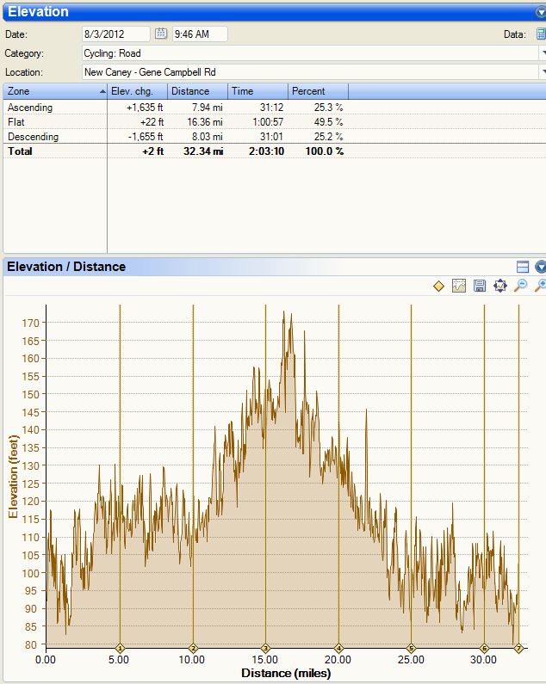
Task: Open the Elevation / Distance chart menu
Action: 540,267
